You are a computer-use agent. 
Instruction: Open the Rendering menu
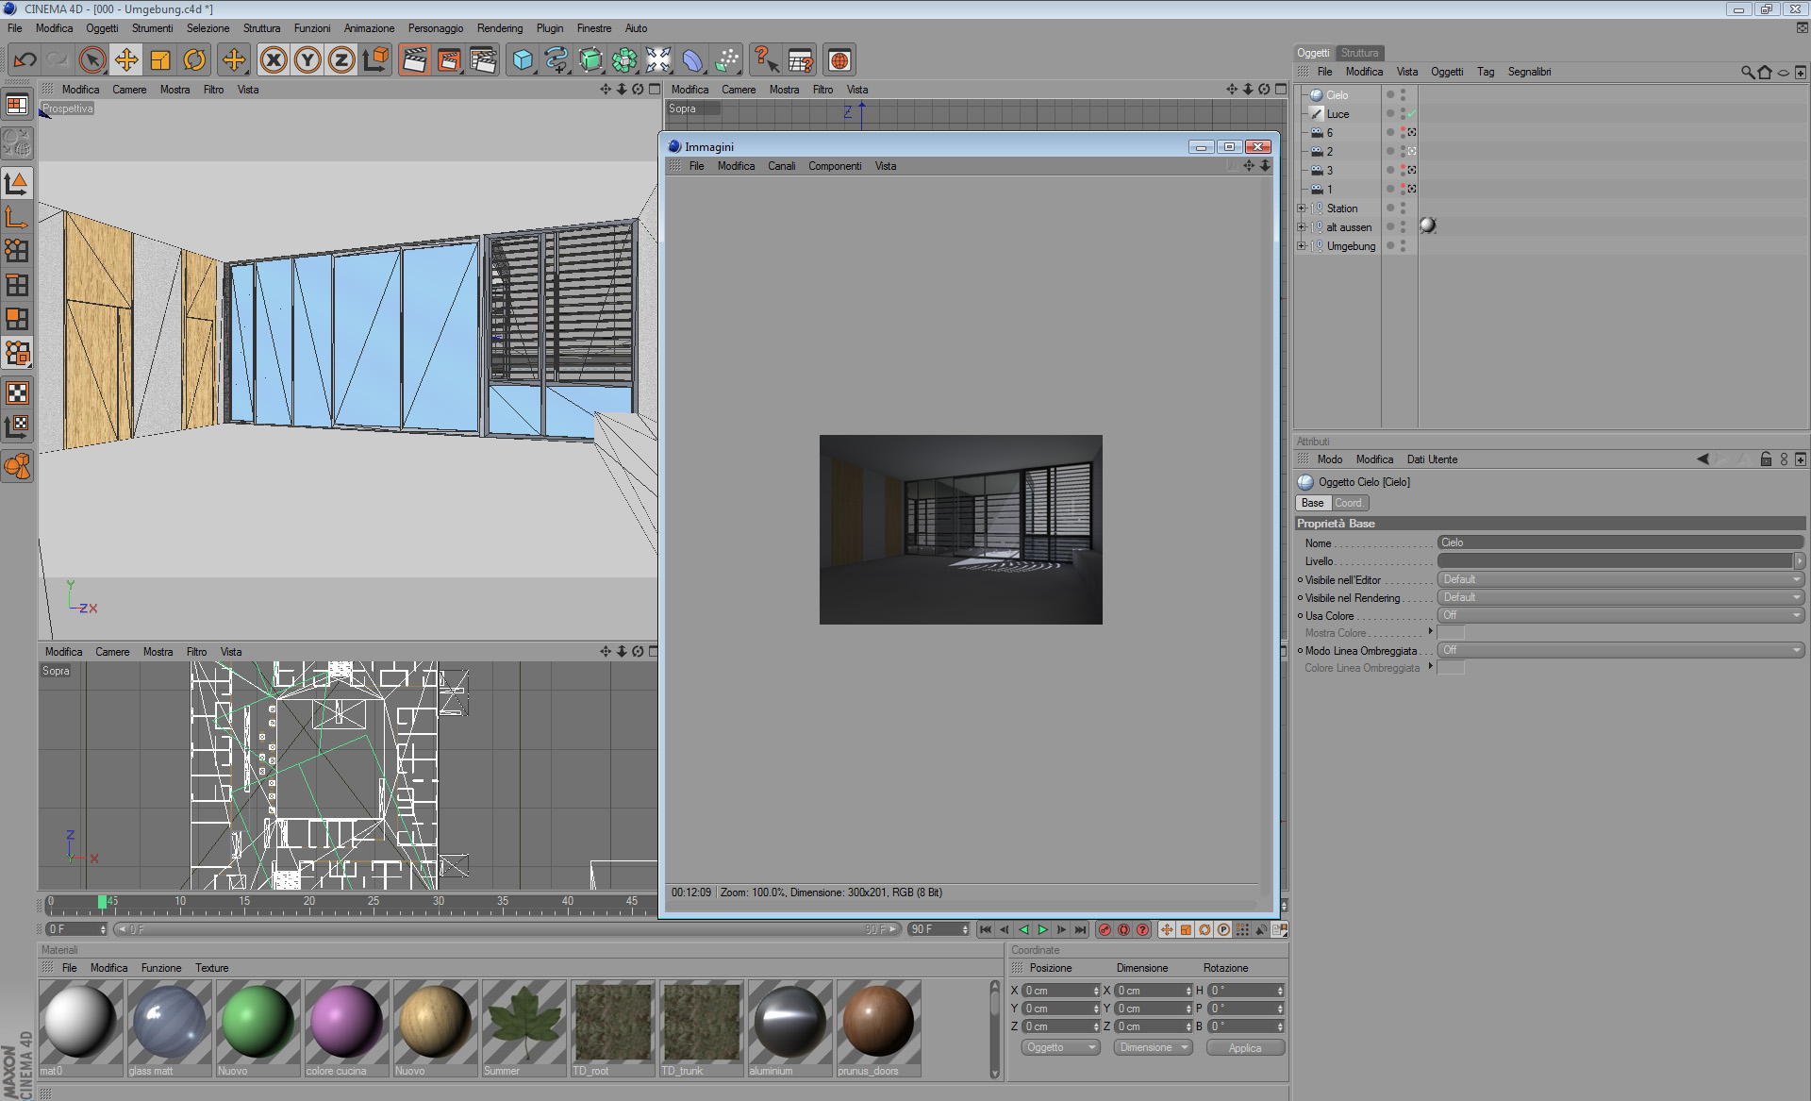point(499,28)
